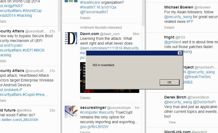The image size is (218, 133).
Task: Click the @FierceHealthIT mention
Action: [94, 12]
